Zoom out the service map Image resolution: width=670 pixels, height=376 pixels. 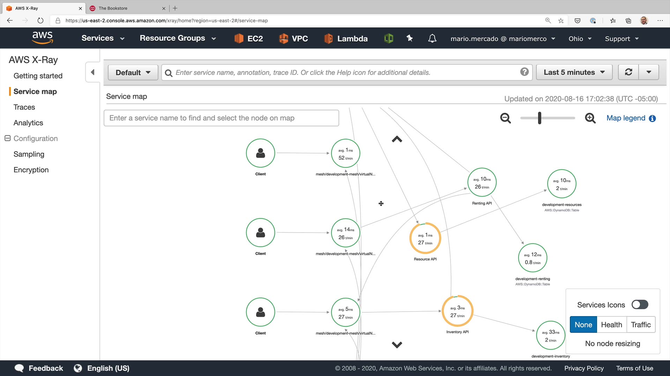pos(505,118)
